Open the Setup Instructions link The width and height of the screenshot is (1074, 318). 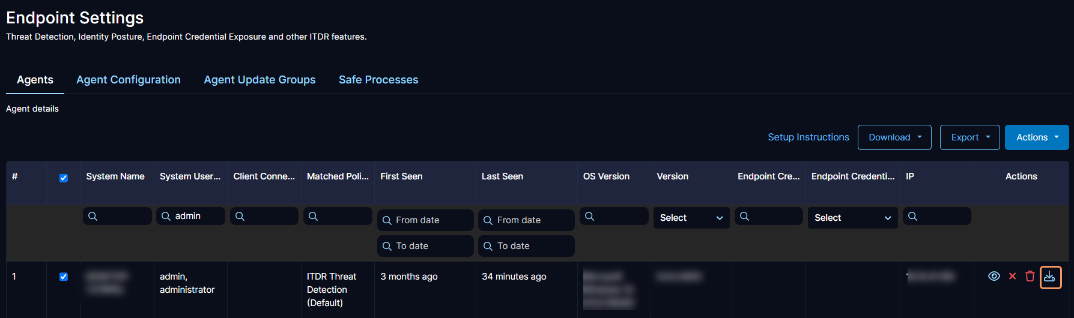pyautogui.click(x=808, y=137)
